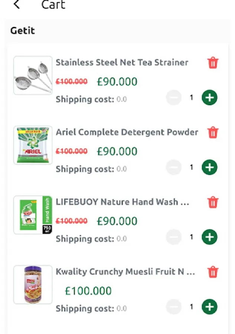The image size is (235, 334).
Task: Remove Ariel Complete Detergent Powder from cart
Action: click(x=213, y=132)
